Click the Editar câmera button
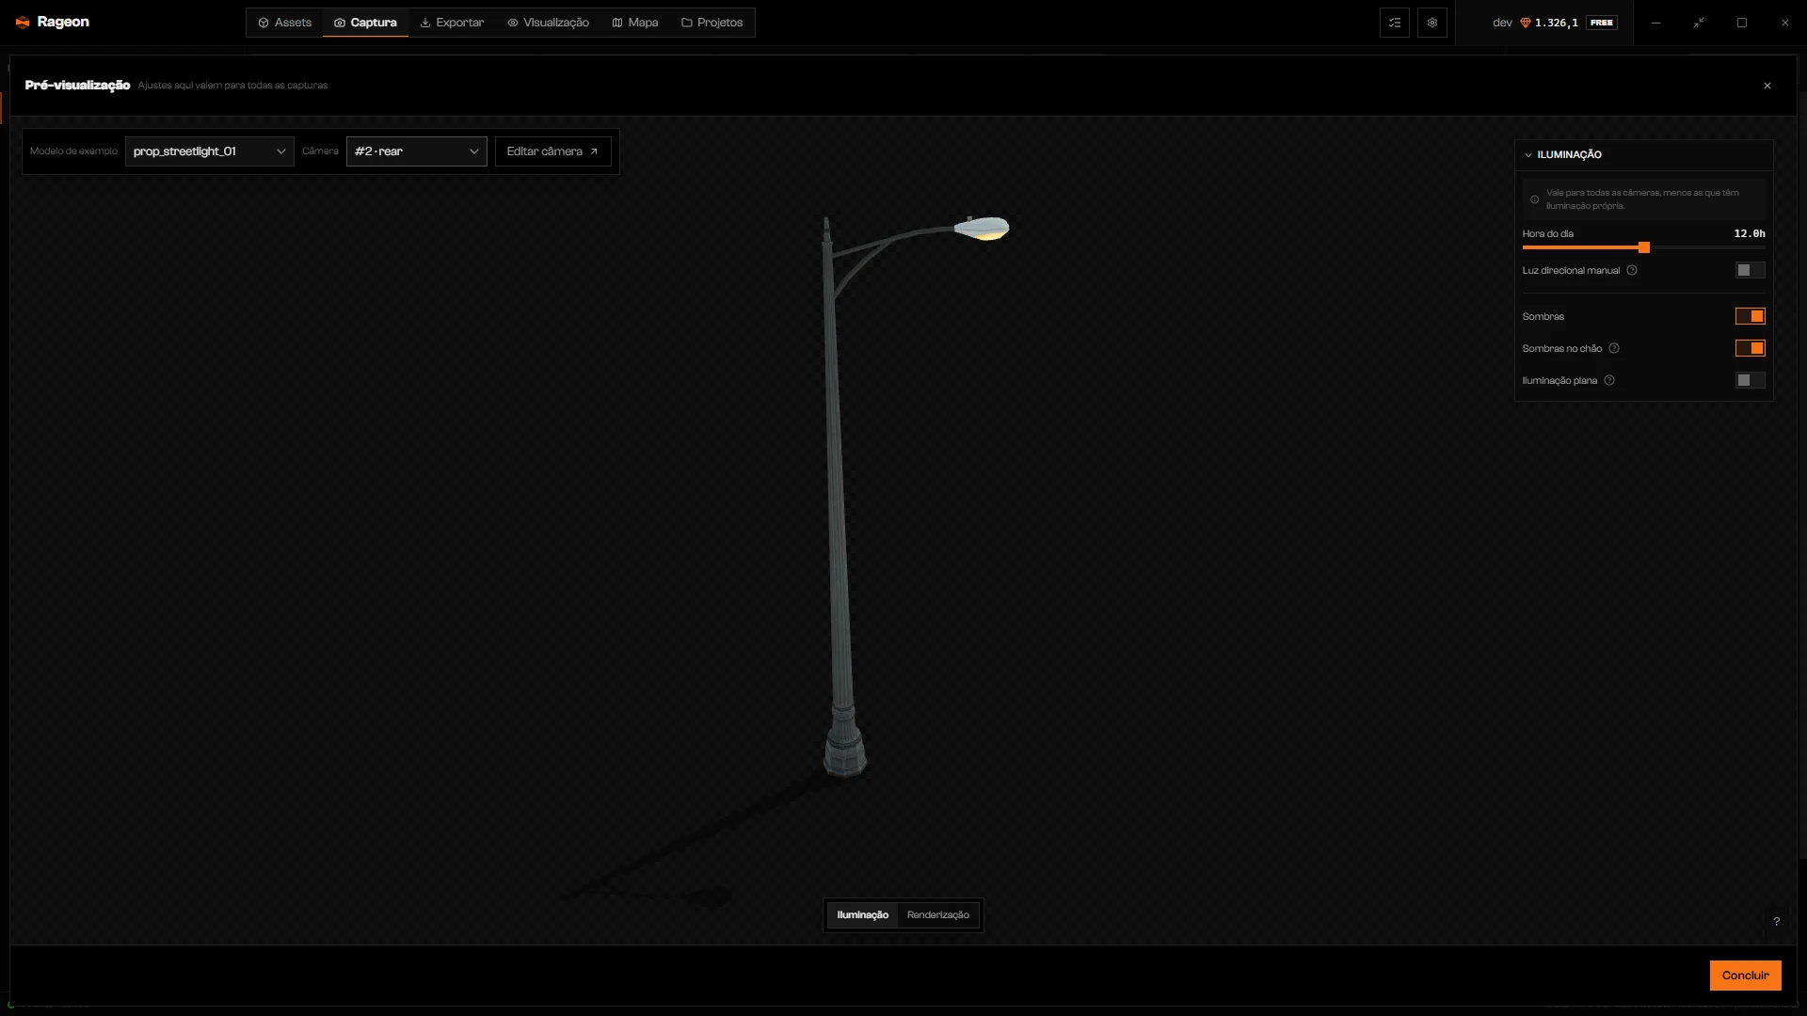Image resolution: width=1807 pixels, height=1016 pixels. pos(553,151)
